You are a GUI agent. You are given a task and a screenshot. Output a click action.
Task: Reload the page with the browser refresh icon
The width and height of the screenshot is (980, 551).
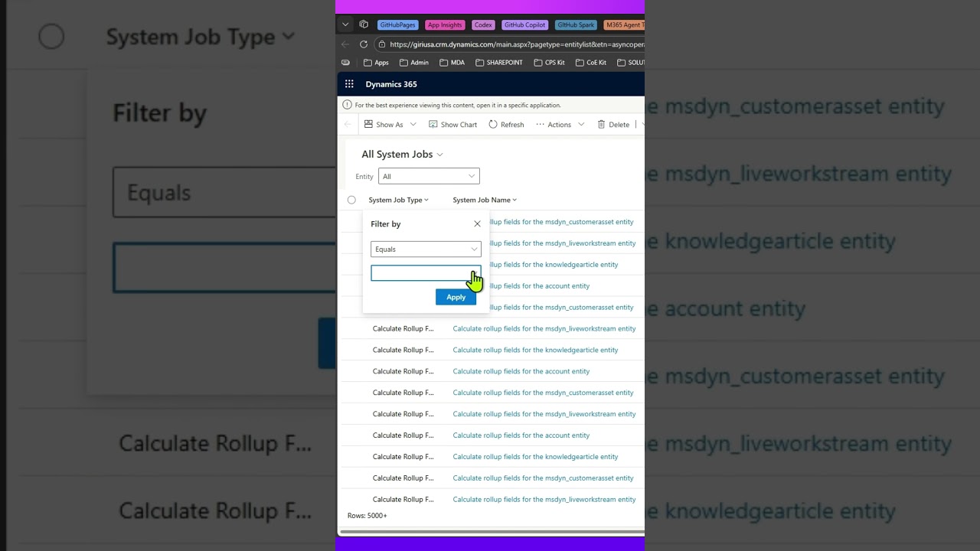click(x=364, y=44)
